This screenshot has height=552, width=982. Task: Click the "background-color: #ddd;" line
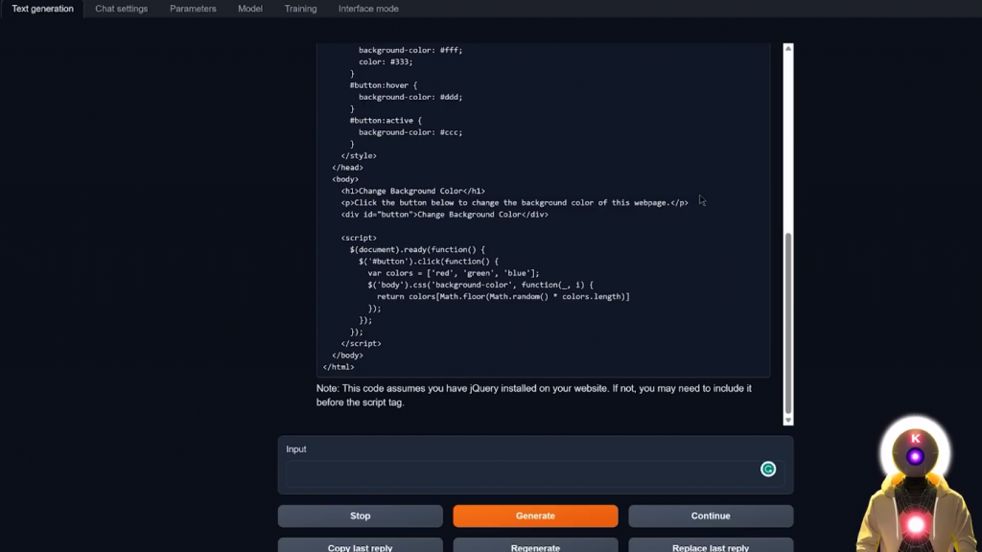[x=410, y=97]
